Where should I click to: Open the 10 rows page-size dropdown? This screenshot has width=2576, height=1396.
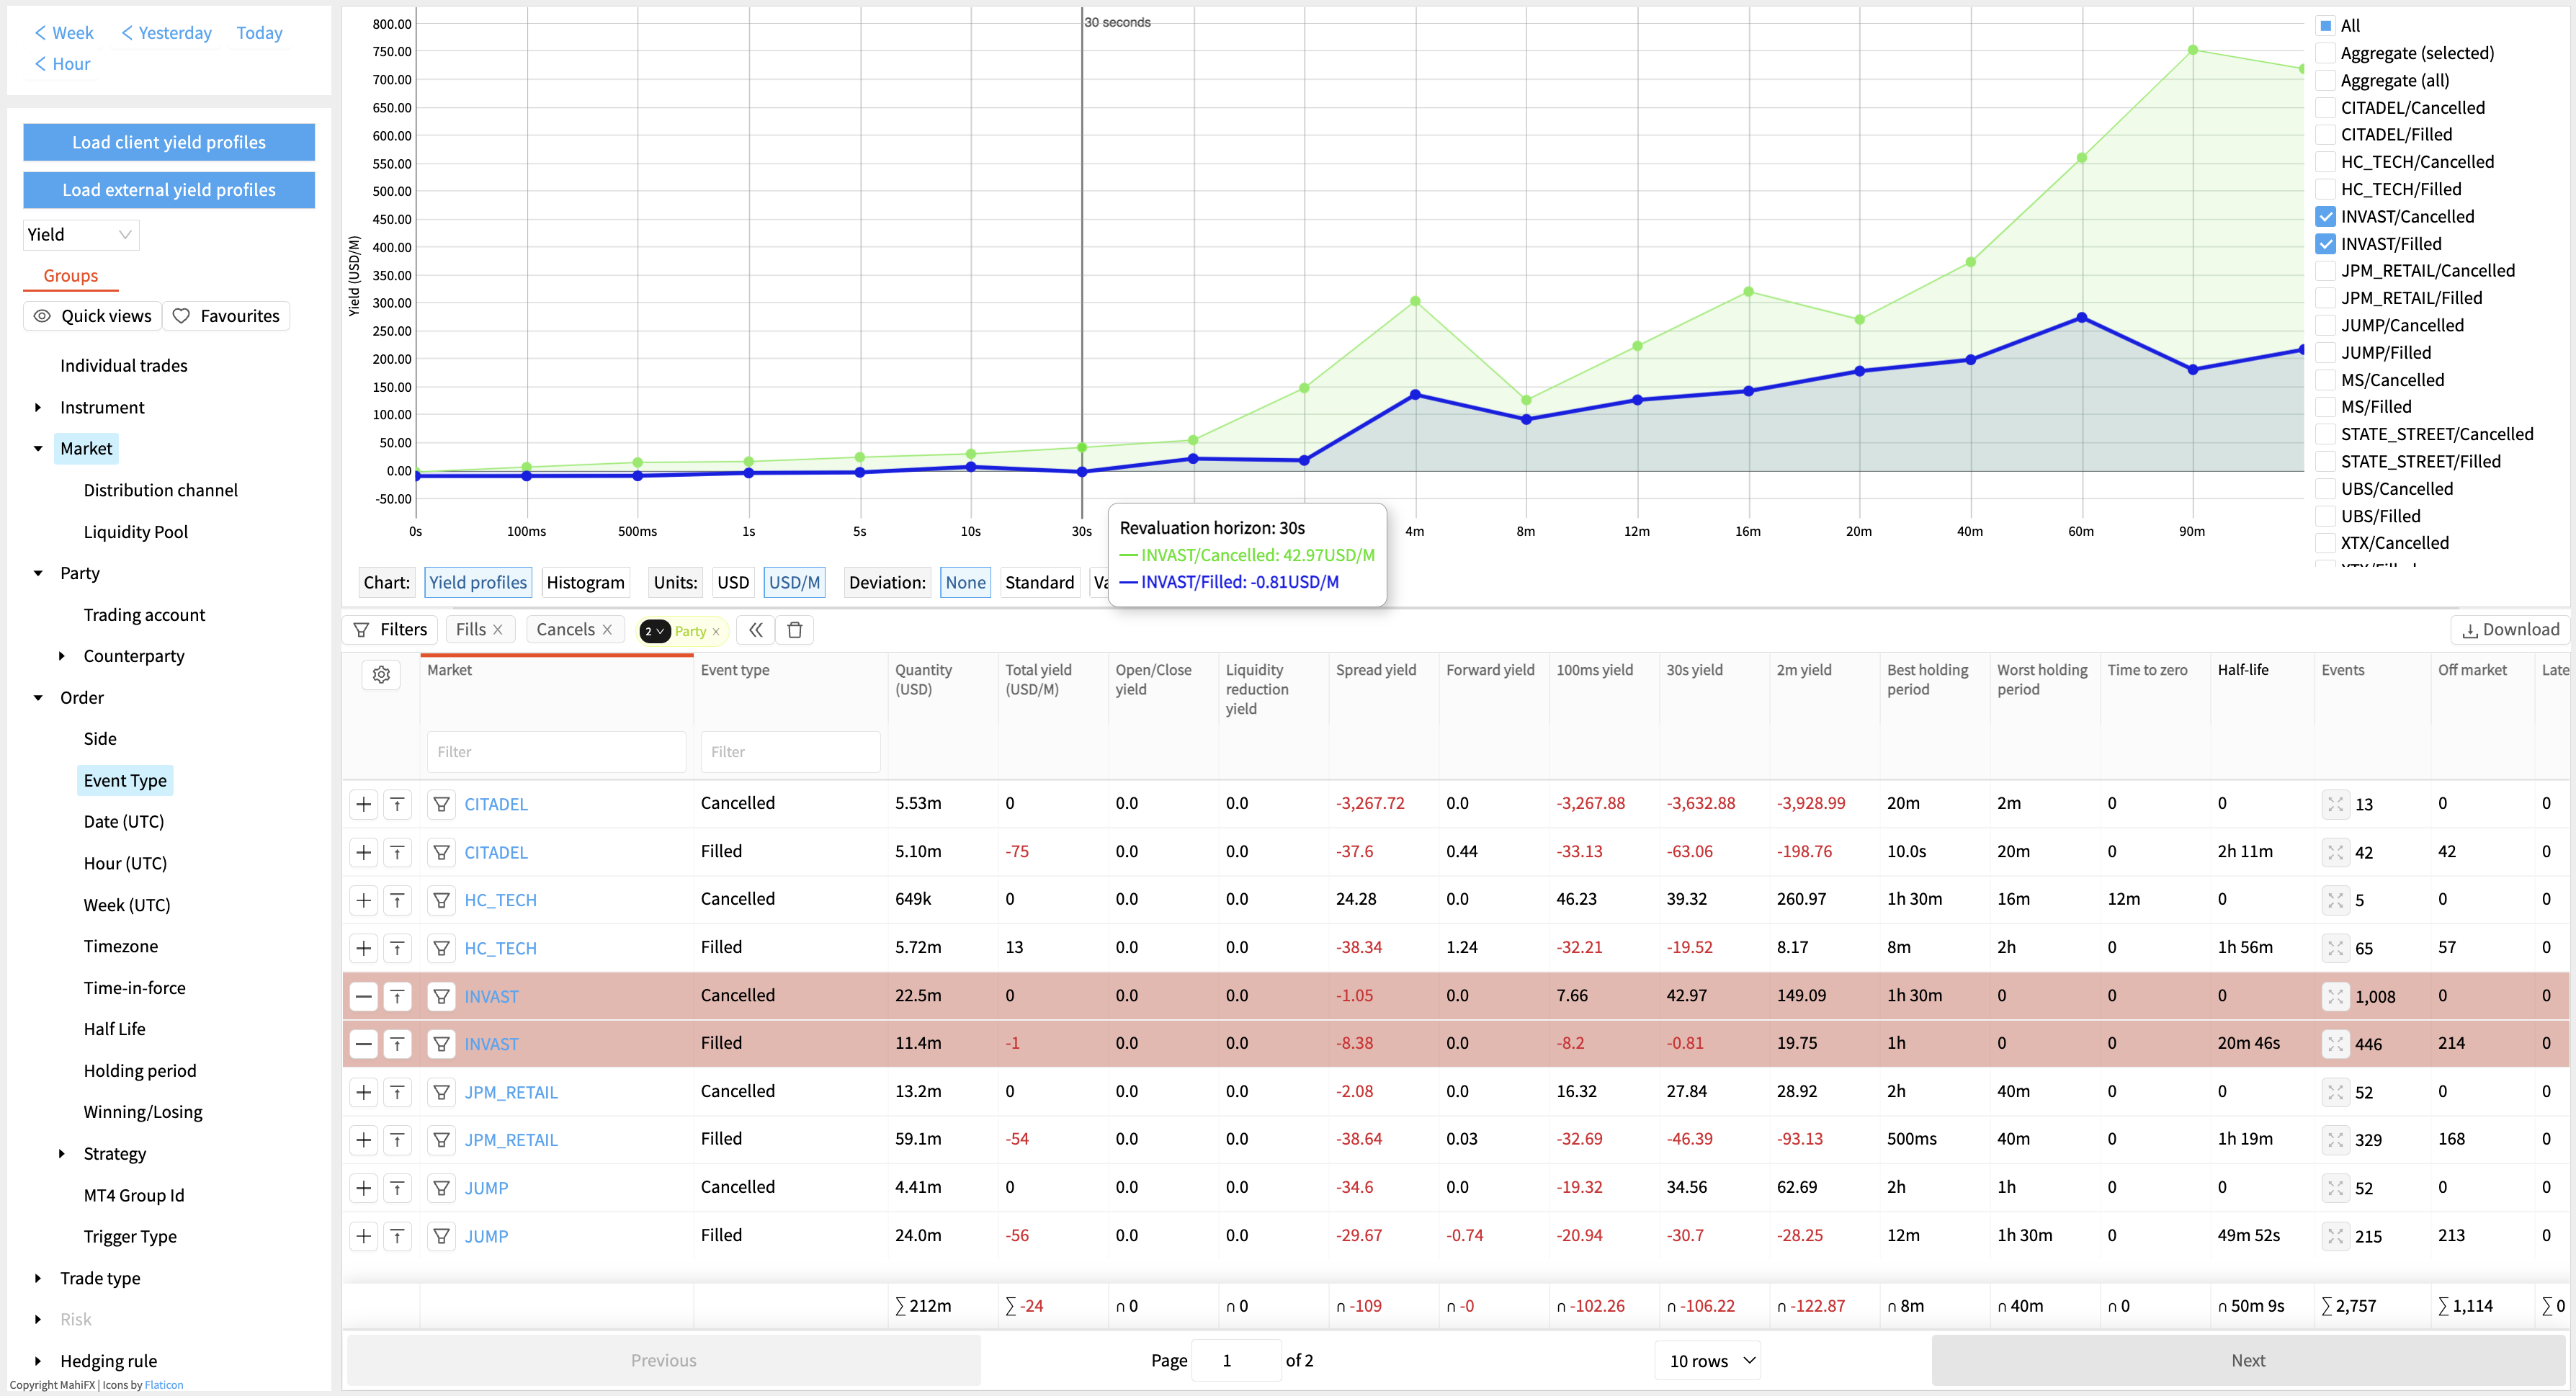[x=1708, y=1360]
